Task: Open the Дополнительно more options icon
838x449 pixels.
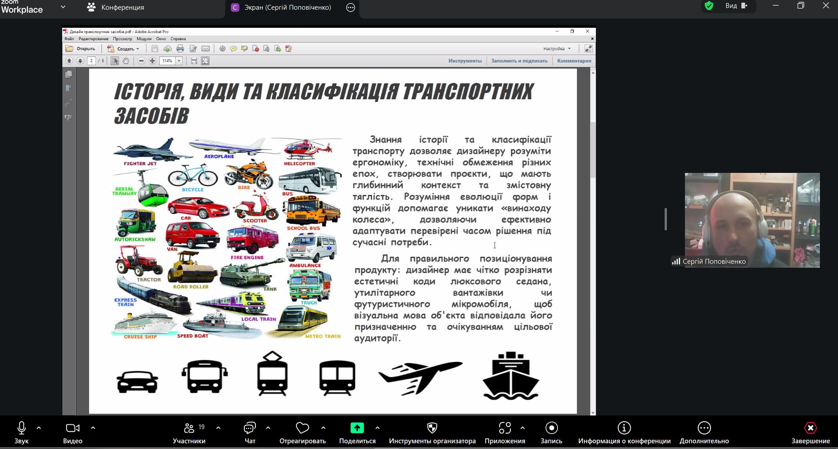Action: (x=704, y=428)
